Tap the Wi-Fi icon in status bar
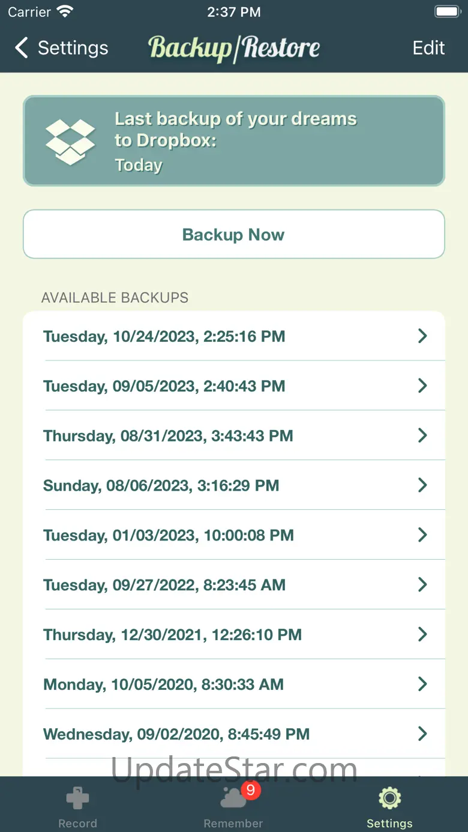Viewport: 468px width, 832px height. pos(64,12)
